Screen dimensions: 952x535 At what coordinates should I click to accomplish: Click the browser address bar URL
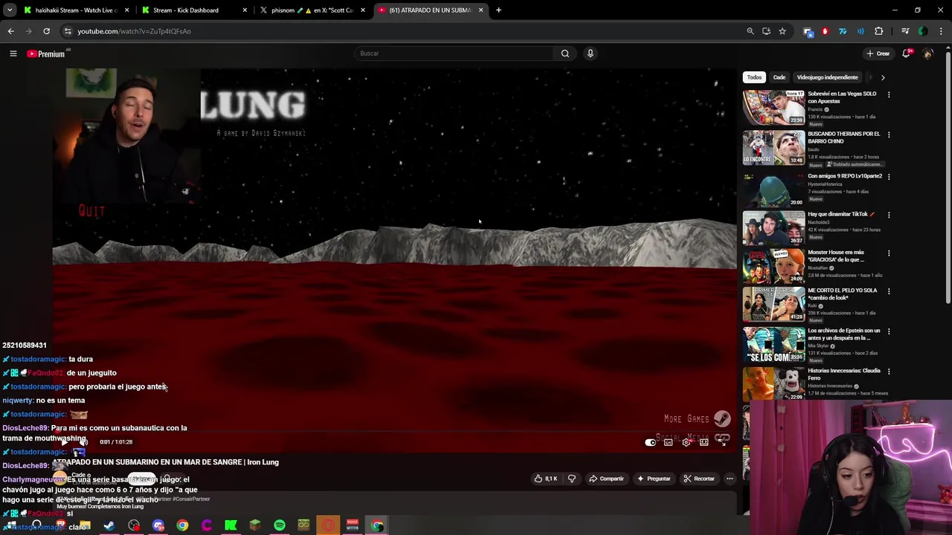tap(135, 31)
